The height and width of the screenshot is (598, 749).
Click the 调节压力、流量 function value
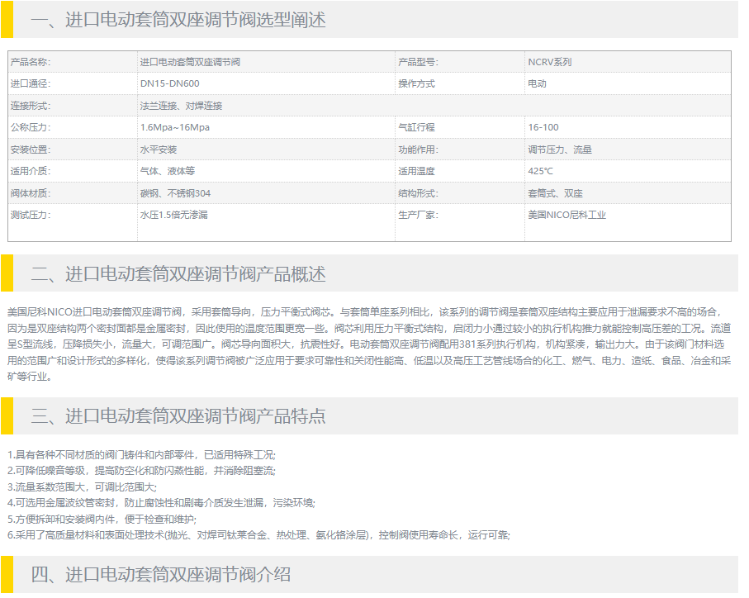click(560, 149)
